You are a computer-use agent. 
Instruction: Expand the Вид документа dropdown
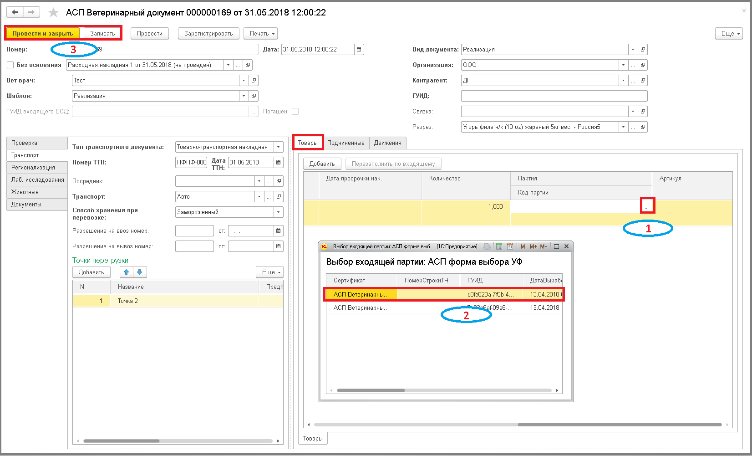click(633, 49)
